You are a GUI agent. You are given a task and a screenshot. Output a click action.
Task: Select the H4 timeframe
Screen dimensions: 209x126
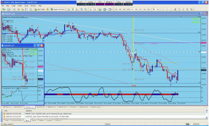pos(136,9)
